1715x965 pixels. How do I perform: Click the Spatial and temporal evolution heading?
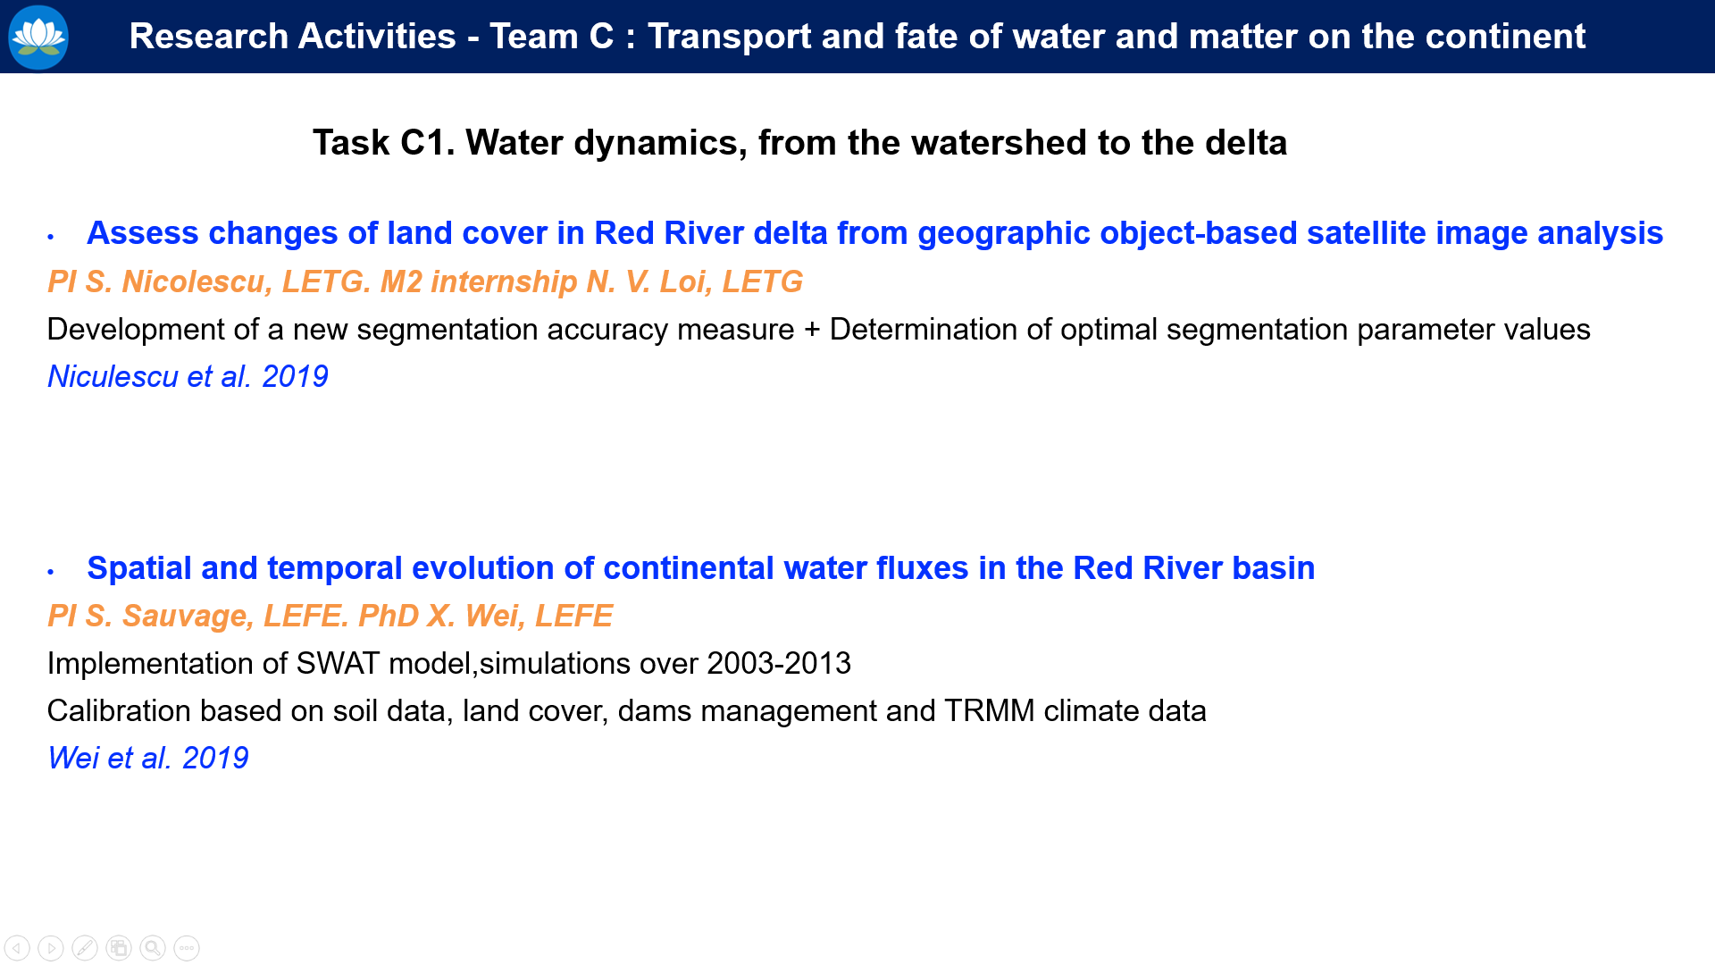[x=701, y=568]
